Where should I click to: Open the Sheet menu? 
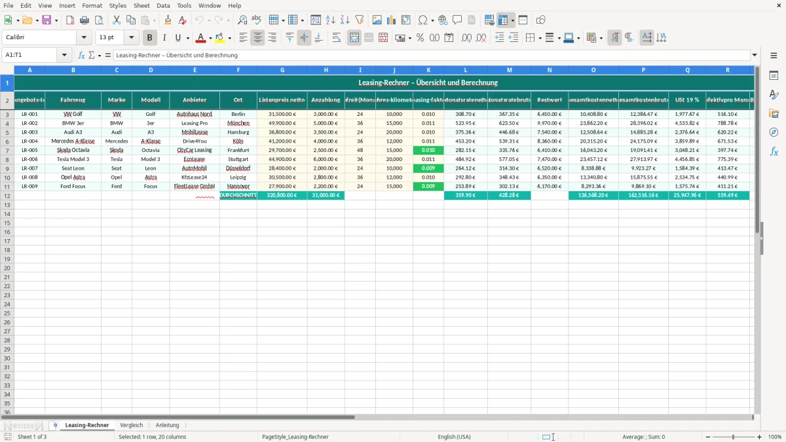click(x=141, y=5)
